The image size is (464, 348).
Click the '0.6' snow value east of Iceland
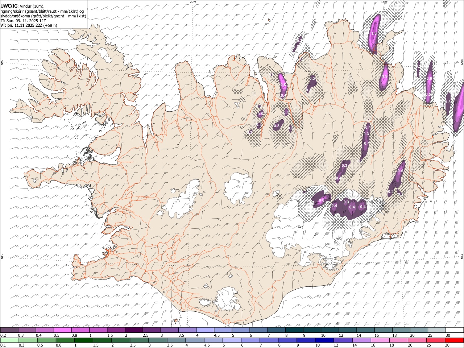pos(429,78)
